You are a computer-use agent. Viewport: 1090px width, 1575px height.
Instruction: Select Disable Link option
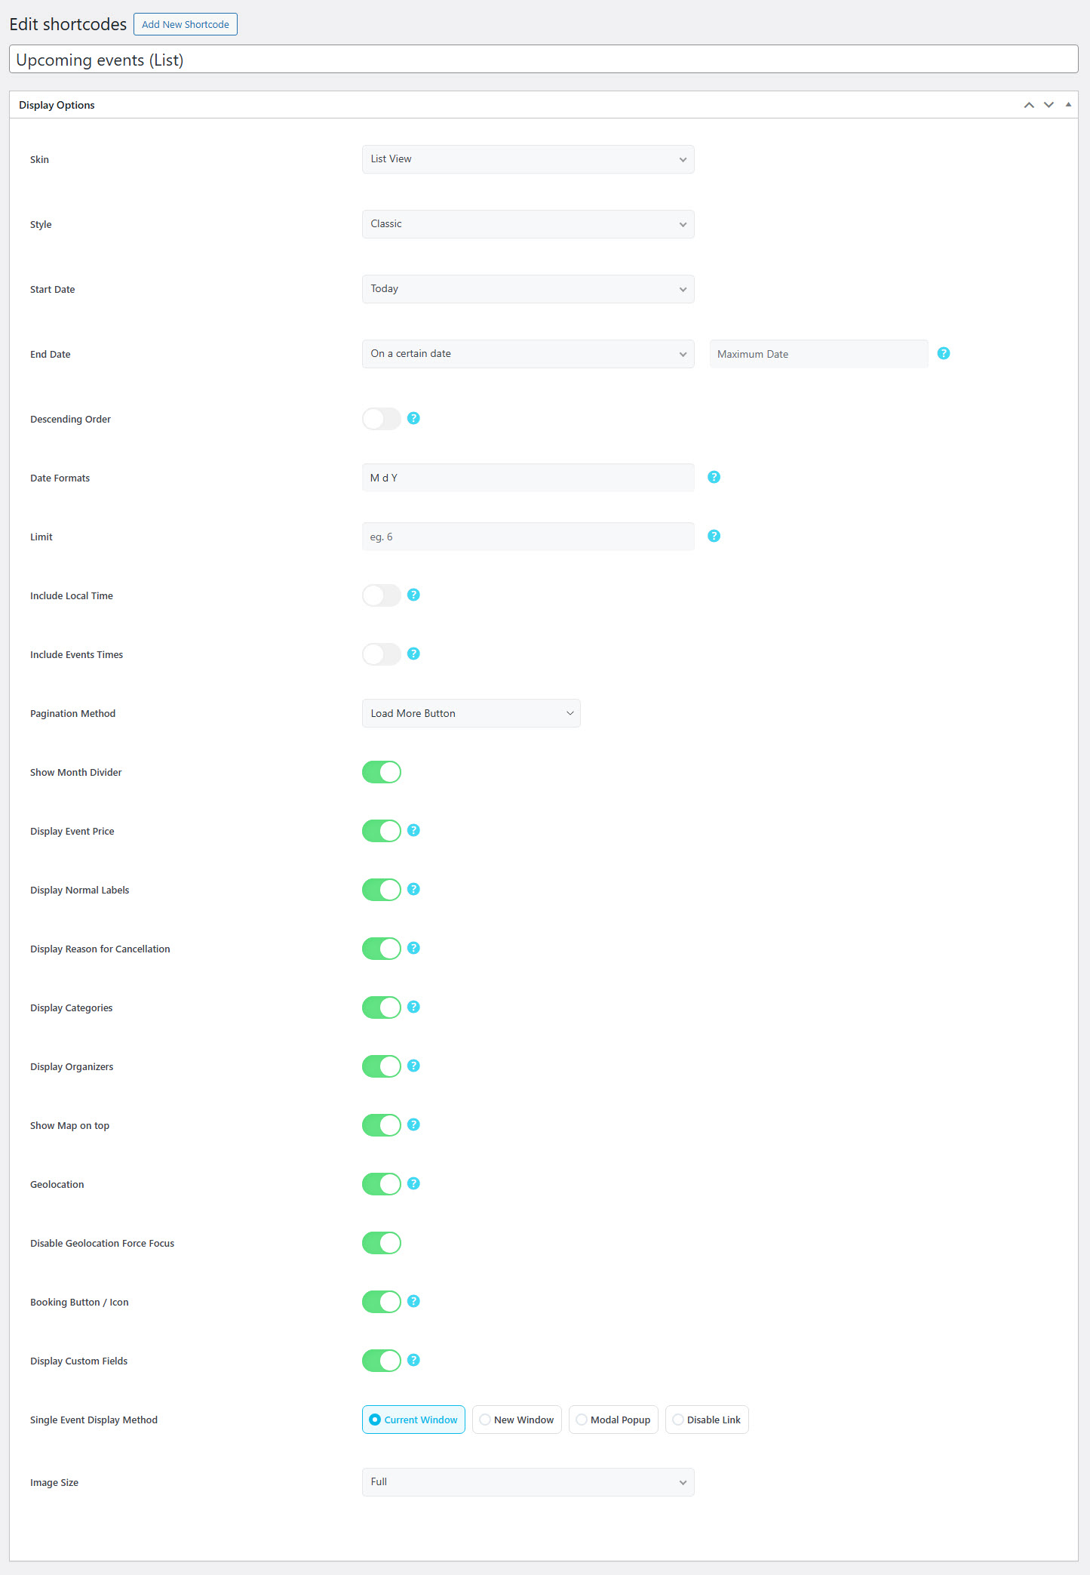click(707, 1420)
